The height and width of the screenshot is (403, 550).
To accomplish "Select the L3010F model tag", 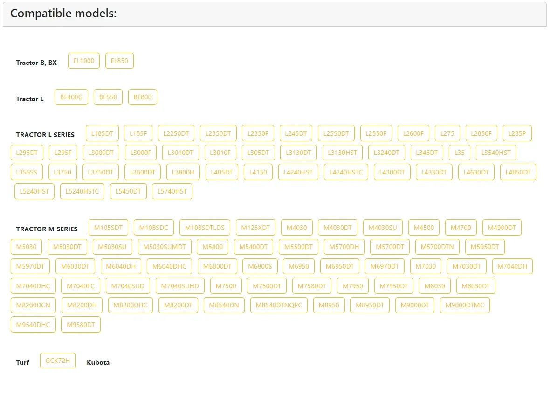I will click(220, 153).
